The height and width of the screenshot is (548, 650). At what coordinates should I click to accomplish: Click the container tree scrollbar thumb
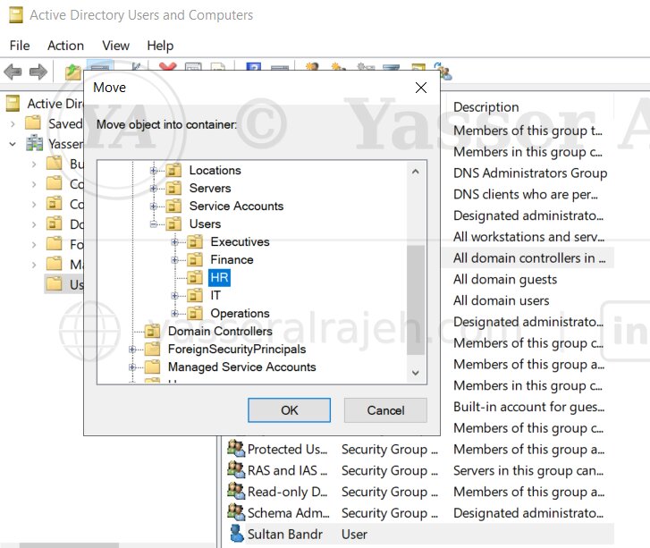point(416,299)
